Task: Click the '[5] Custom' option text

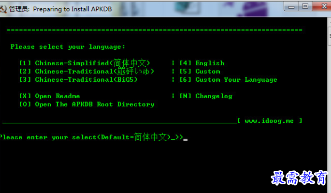Action: coord(200,72)
